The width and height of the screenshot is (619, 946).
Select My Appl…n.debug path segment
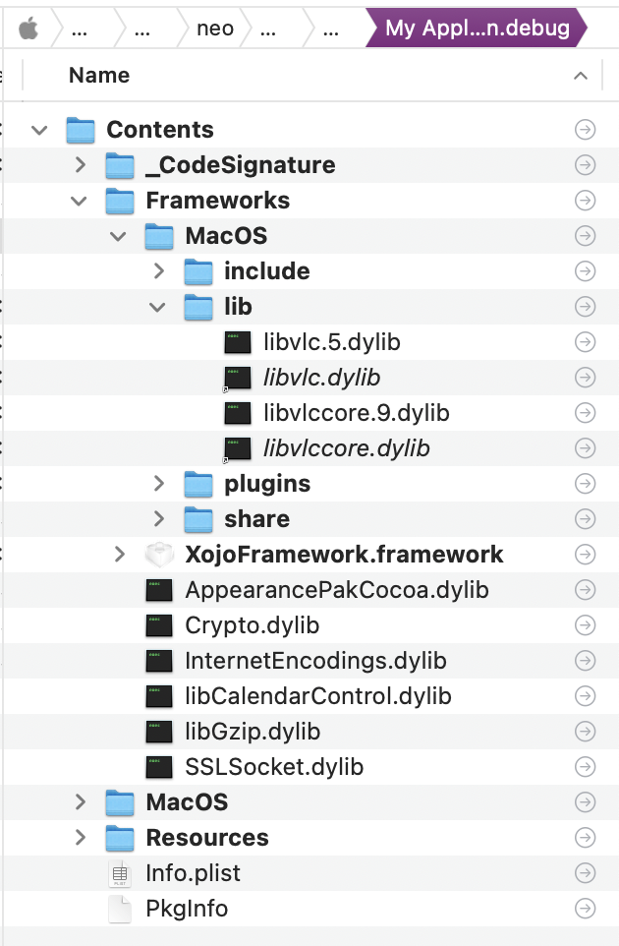478,28
